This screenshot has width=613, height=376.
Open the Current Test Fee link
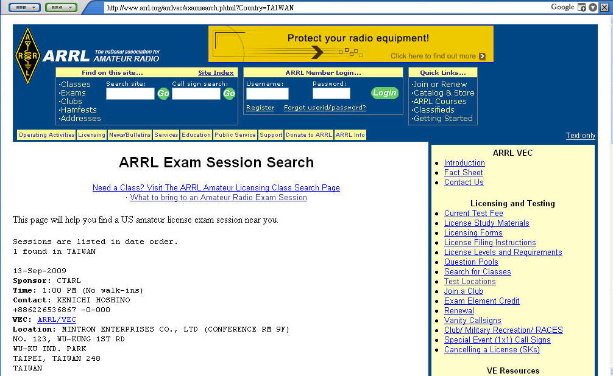(473, 213)
